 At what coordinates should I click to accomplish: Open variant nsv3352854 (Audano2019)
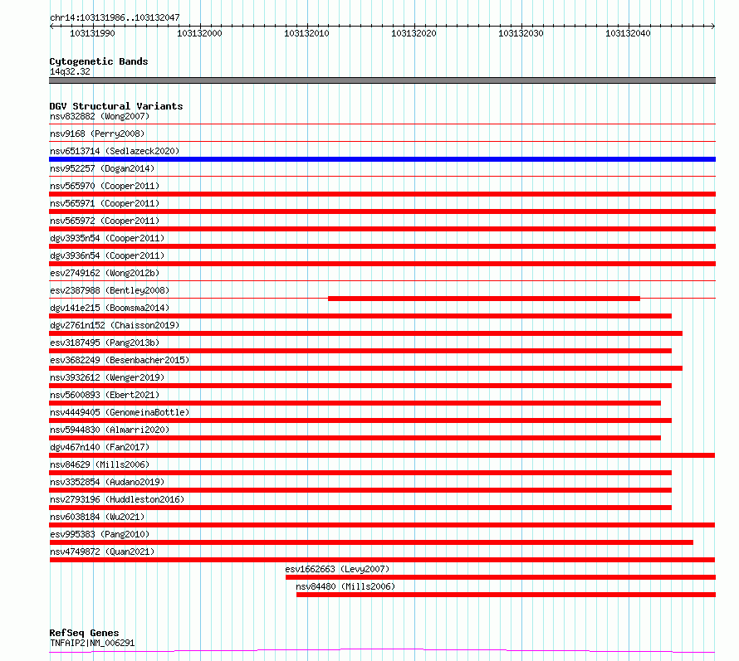point(107,482)
